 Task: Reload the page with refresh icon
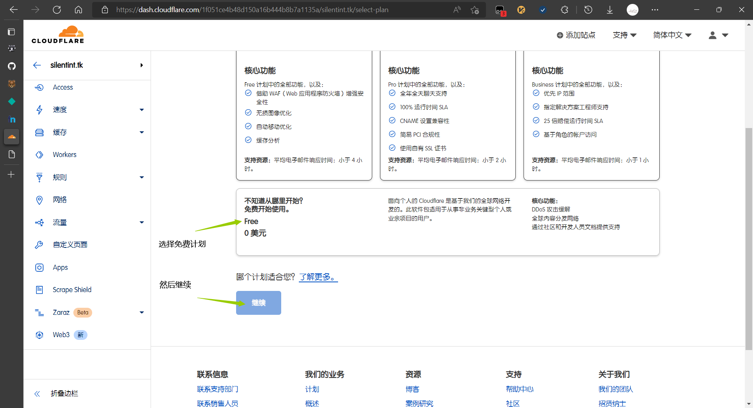pyautogui.click(x=57, y=10)
